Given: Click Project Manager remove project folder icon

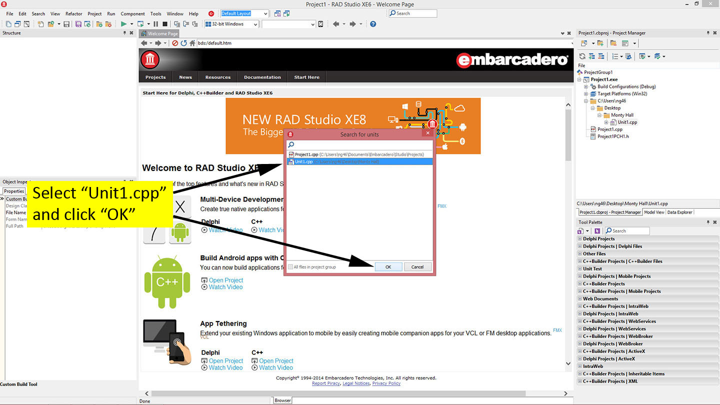Looking at the screenshot, I should 613,43.
